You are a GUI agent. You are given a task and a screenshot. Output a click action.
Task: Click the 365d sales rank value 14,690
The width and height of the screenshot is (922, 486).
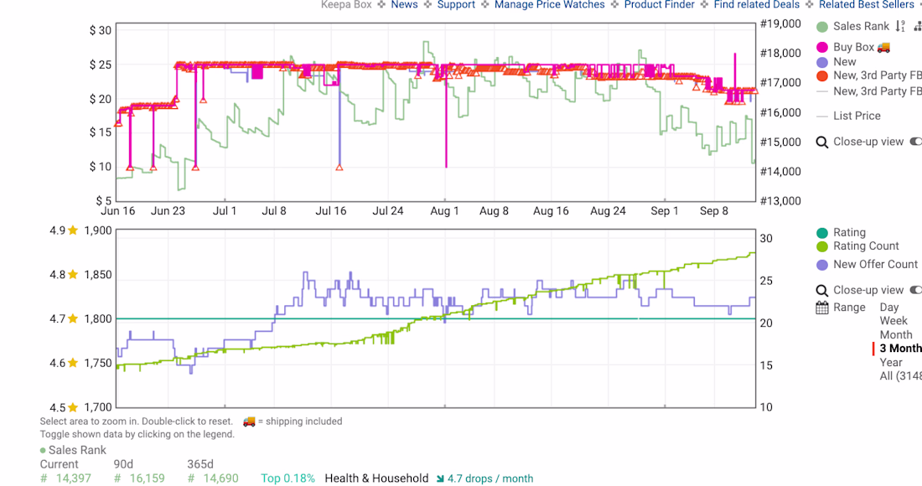pyautogui.click(x=220, y=478)
